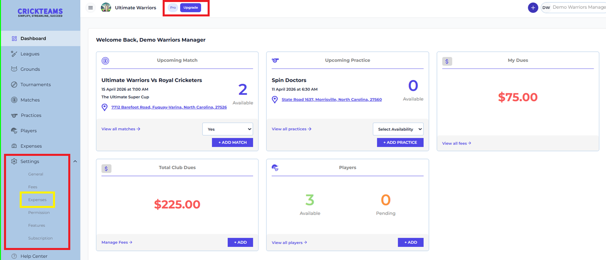
Task: Click + ADD in Players card
Action: click(411, 242)
